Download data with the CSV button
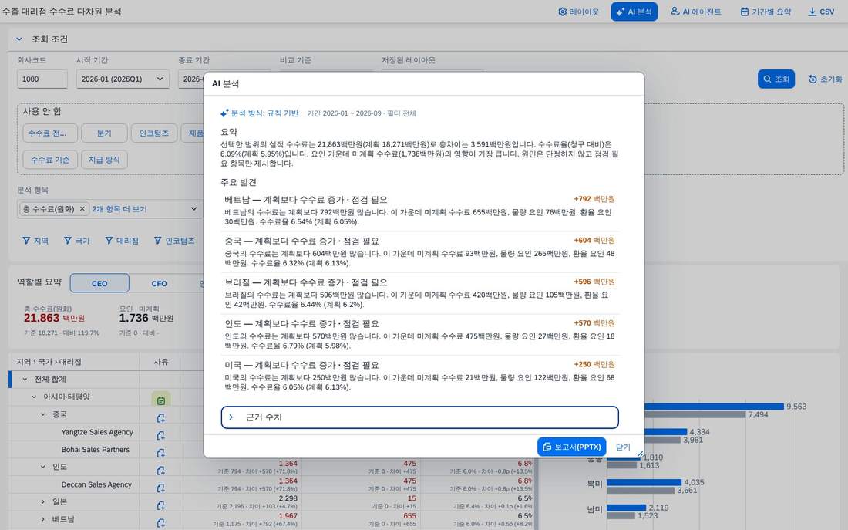Image resolution: width=848 pixels, height=530 pixels. [821, 12]
